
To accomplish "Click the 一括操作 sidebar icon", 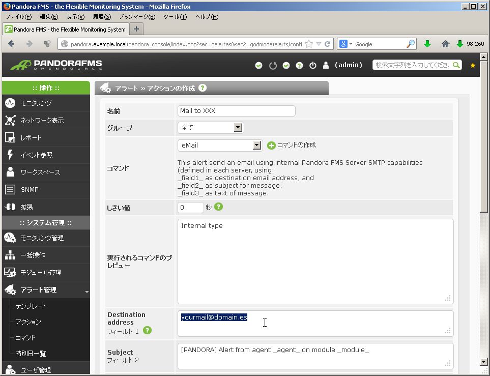I will click(x=10, y=255).
